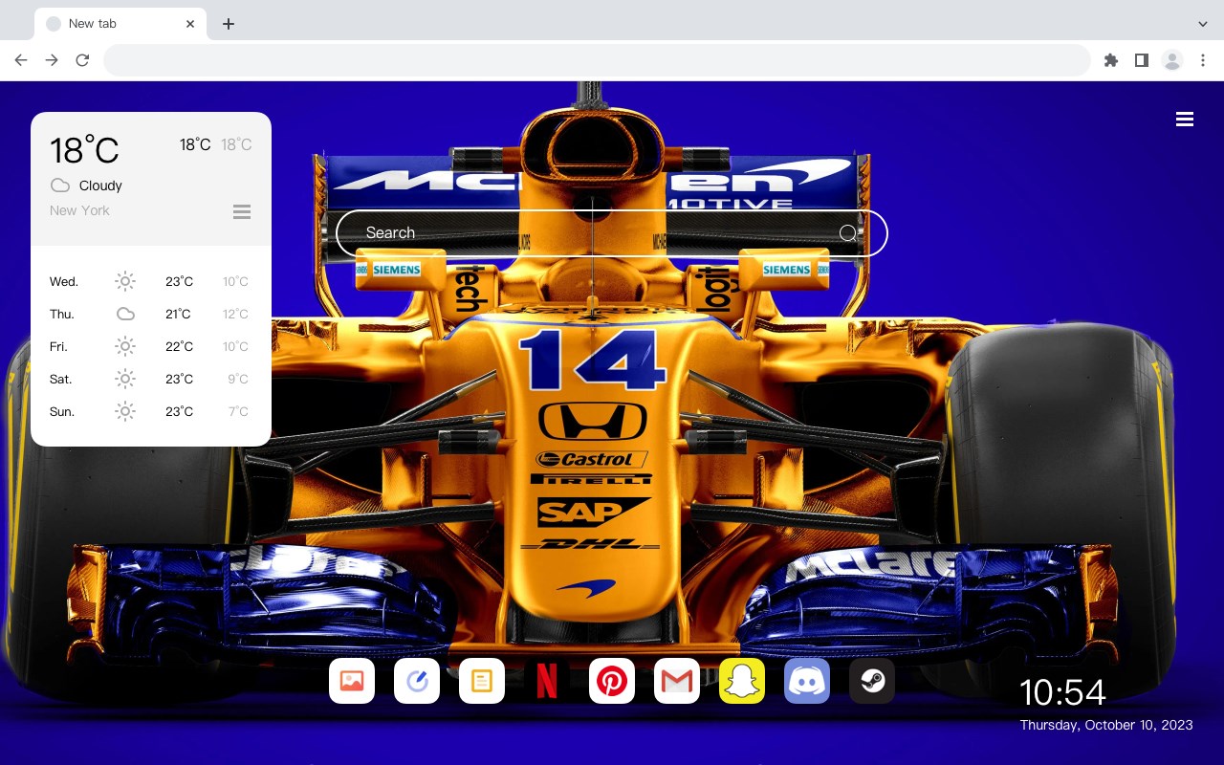Launch the Pinterest shortcut
Screen dimensions: 1224x765
point(612,681)
